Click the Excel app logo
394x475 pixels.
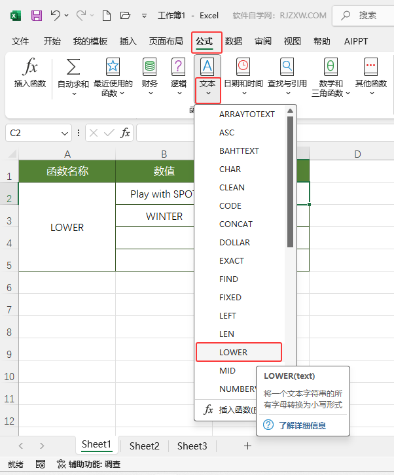pos(16,16)
